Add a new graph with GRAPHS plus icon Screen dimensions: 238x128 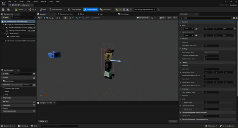coord(34,78)
